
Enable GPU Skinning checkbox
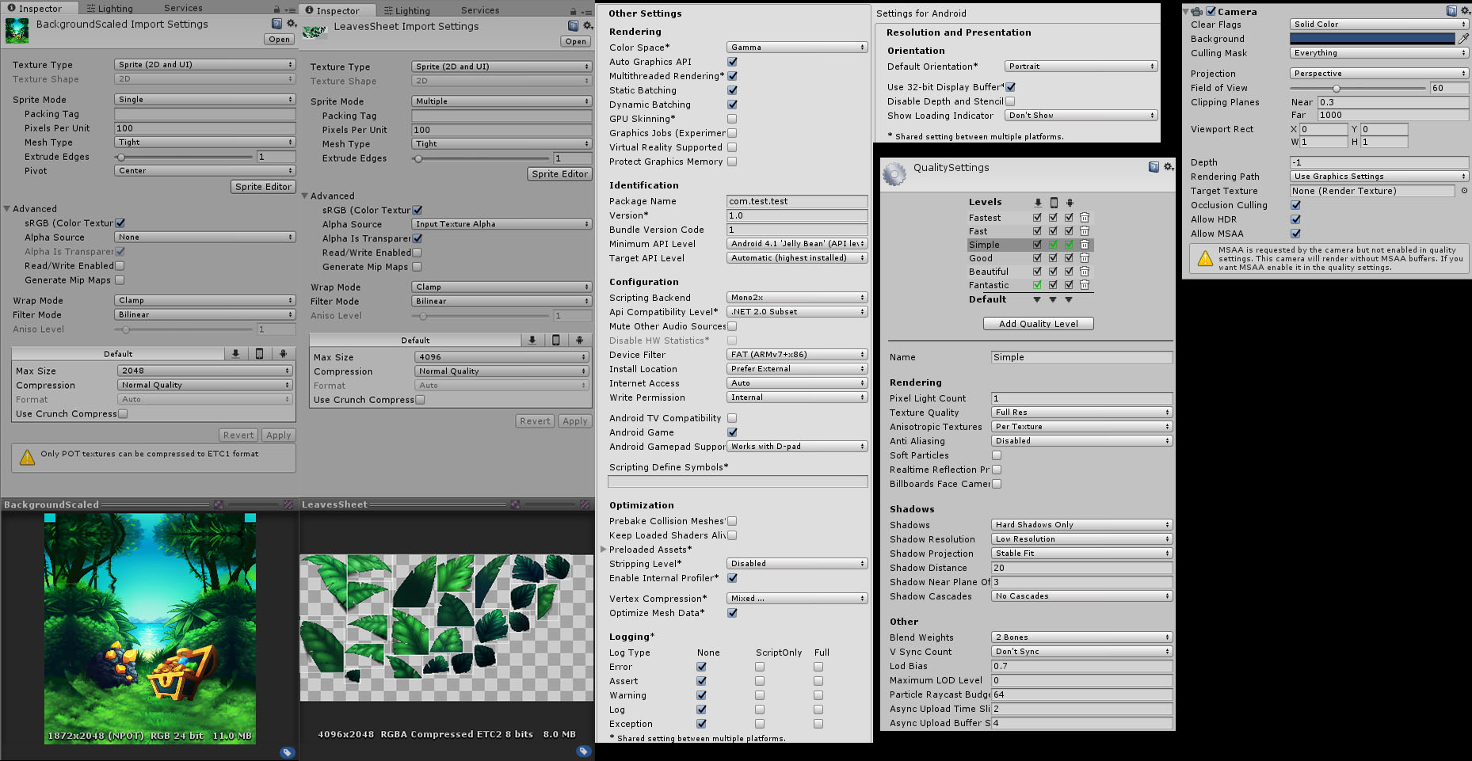tap(732, 119)
